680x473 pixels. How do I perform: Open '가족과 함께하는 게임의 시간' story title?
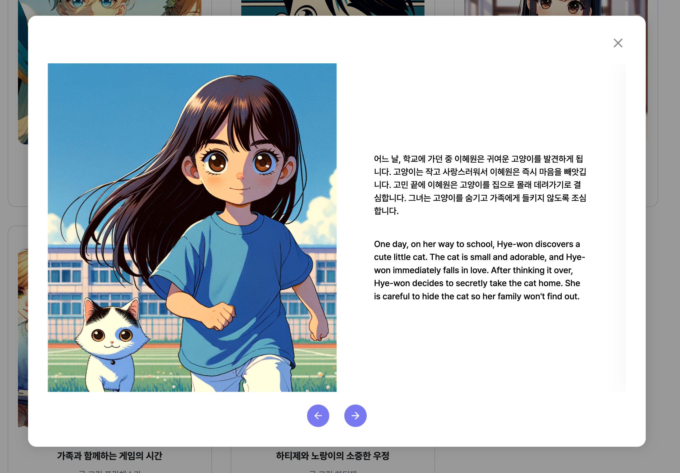tap(110, 456)
